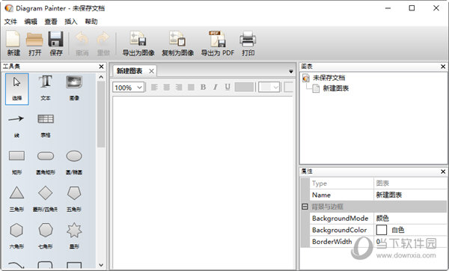Close the 属性 panel
This screenshot has height=271, width=449.
pos(443,171)
